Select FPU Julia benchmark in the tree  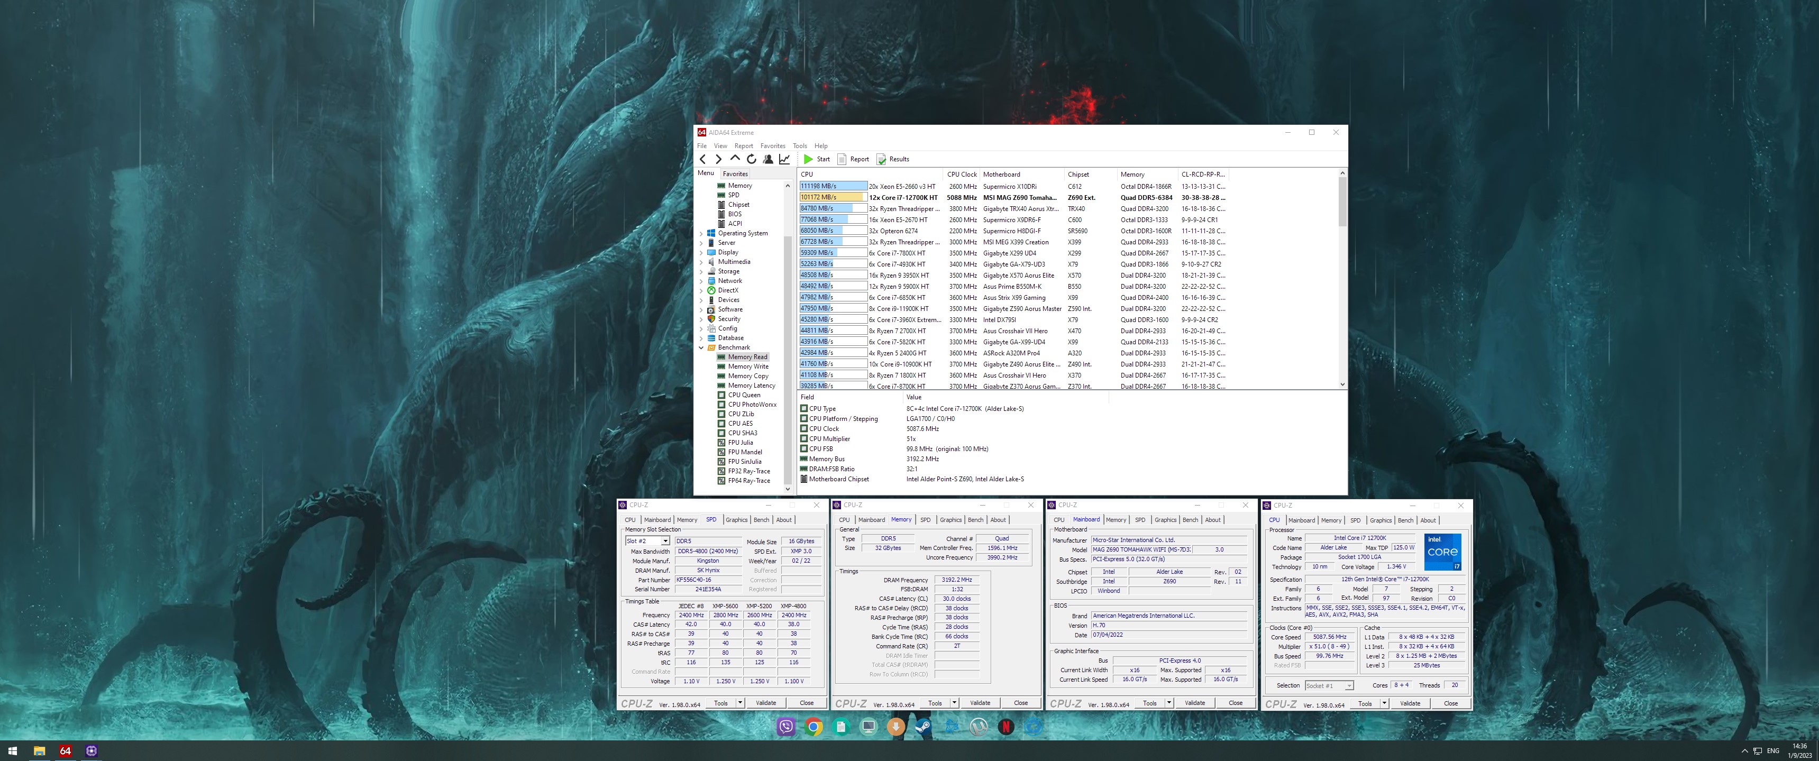coord(740,443)
